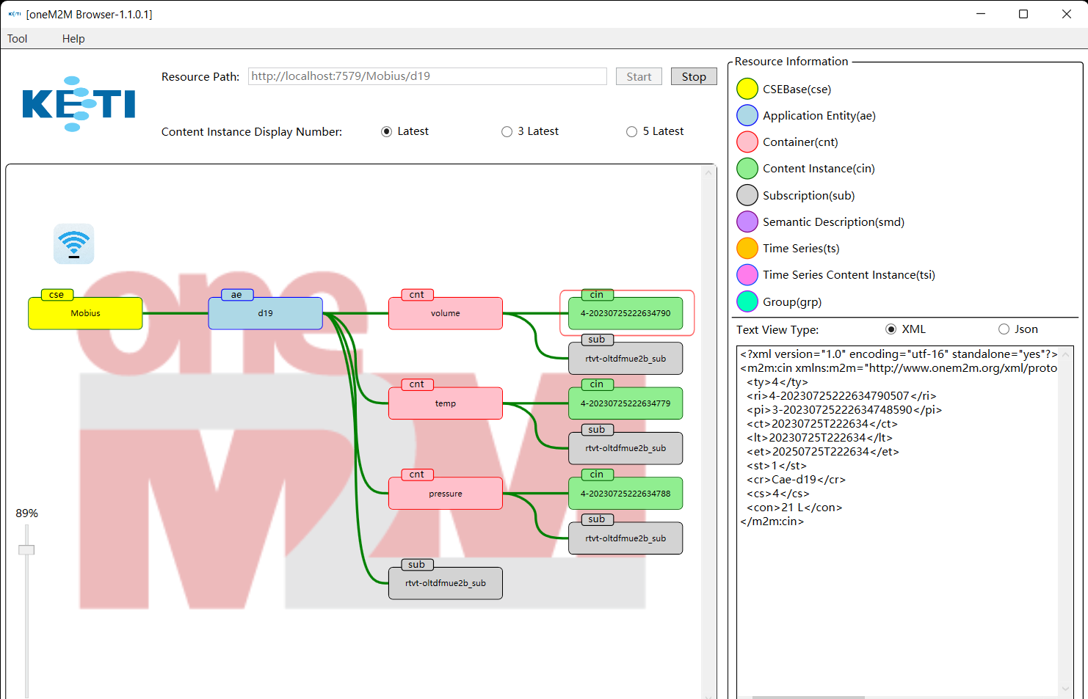
Task: Click the <con>21 L</con> line
Action: click(x=794, y=508)
